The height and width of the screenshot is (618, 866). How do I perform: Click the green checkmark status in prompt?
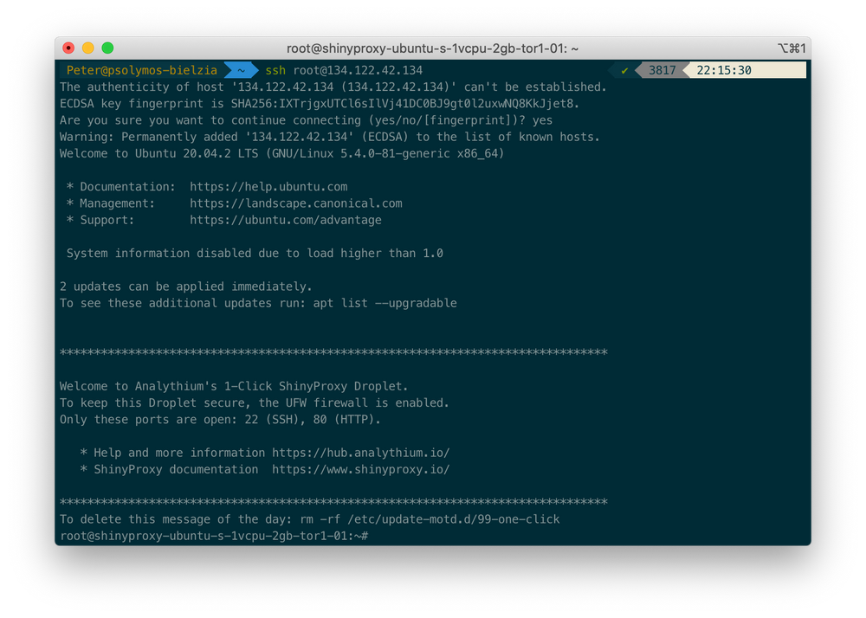tap(624, 70)
